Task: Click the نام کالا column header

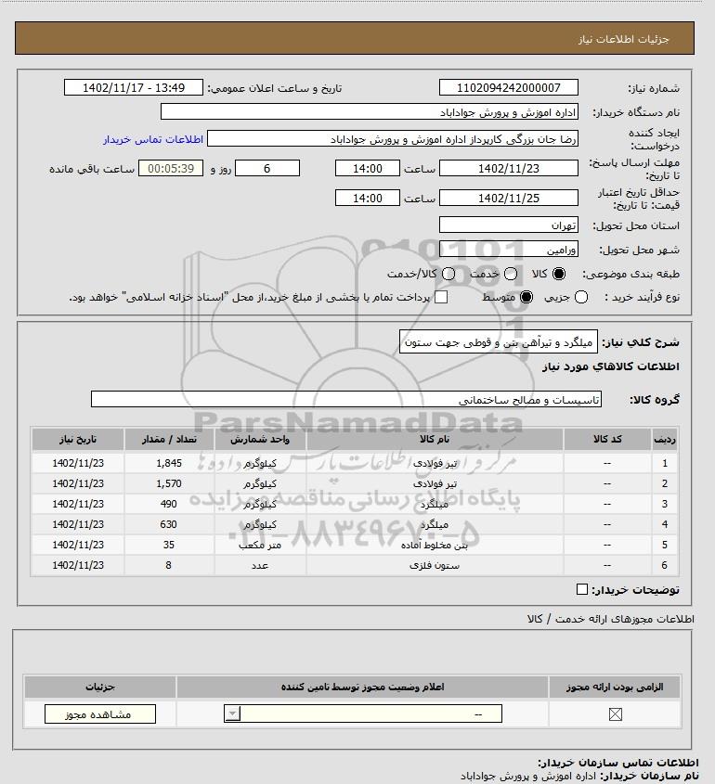Action: click(435, 440)
